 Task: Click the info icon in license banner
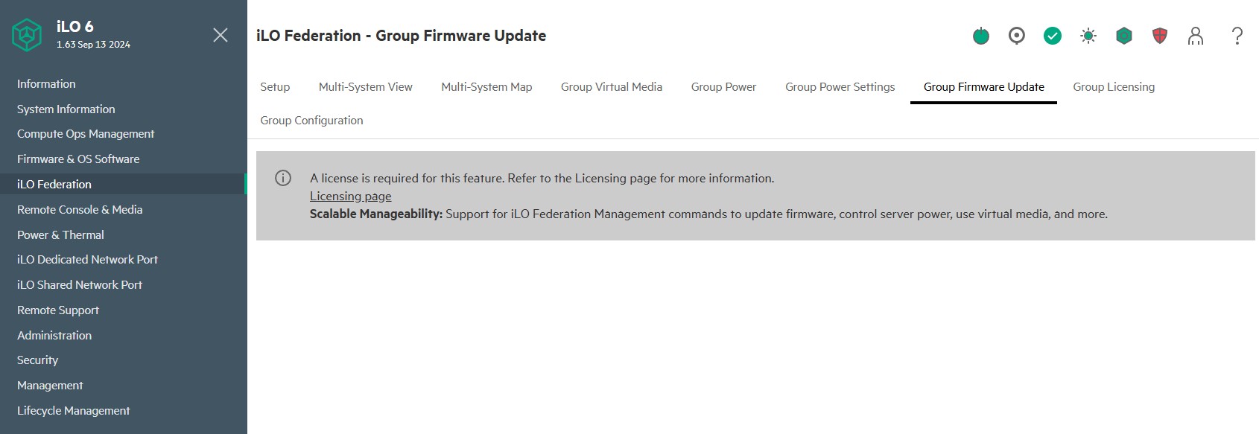[283, 178]
